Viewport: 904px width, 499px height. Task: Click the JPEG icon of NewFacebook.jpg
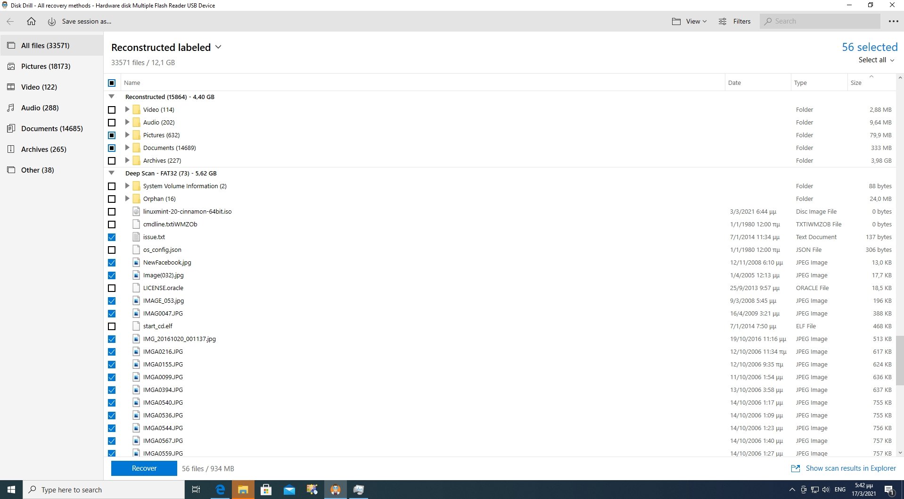pyautogui.click(x=136, y=263)
